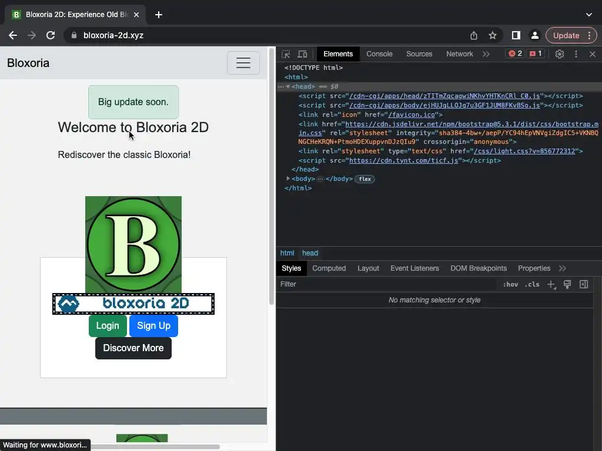The image size is (602, 451).
Task: Click the ellipsis inside the body tag
Action: click(x=320, y=179)
